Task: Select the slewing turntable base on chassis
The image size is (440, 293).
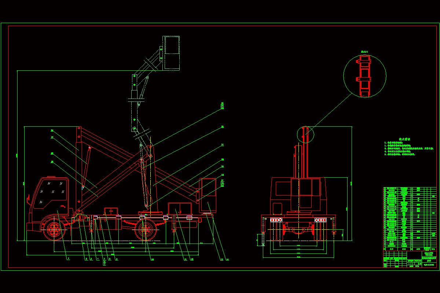Action: coord(150,213)
